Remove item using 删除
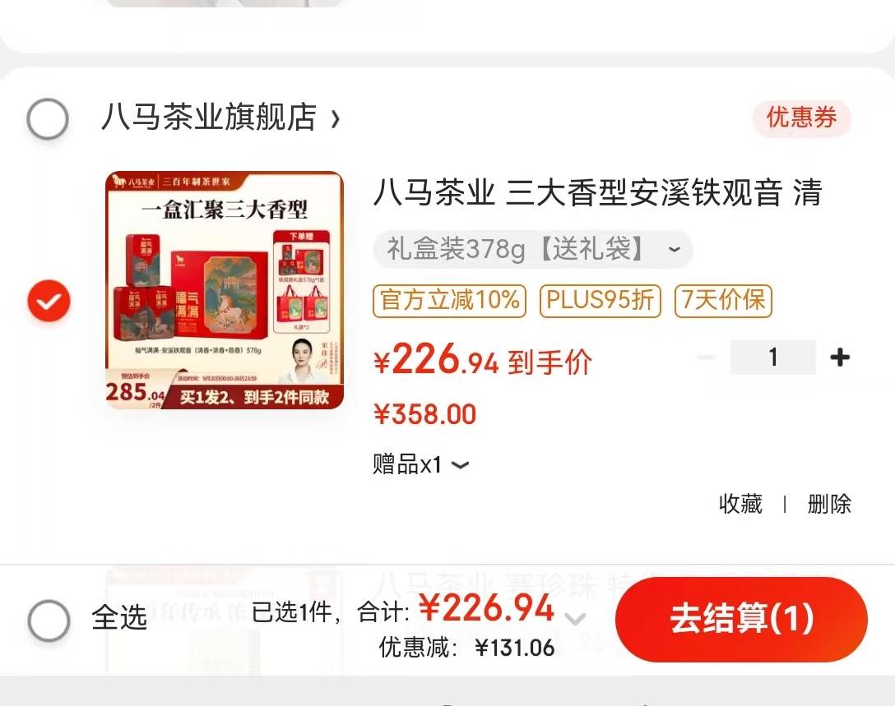This screenshot has width=895, height=706. tap(829, 504)
